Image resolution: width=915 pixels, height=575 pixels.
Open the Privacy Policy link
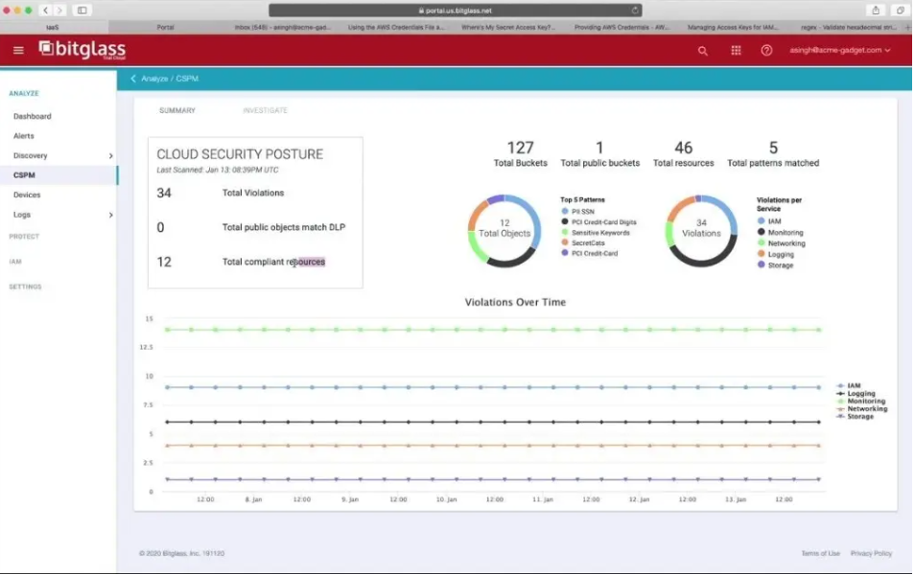tap(871, 553)
